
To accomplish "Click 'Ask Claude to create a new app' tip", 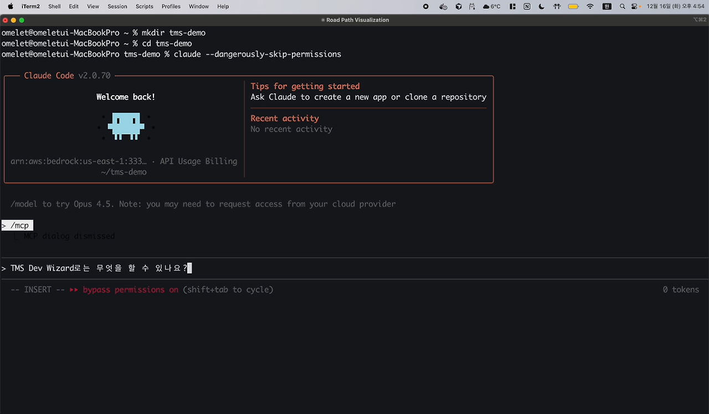I will [368, 97].
